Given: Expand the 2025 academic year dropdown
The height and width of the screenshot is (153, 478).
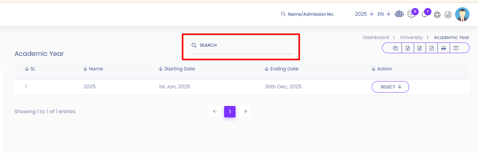Looking at the screenshot, I should coord(364,14).
